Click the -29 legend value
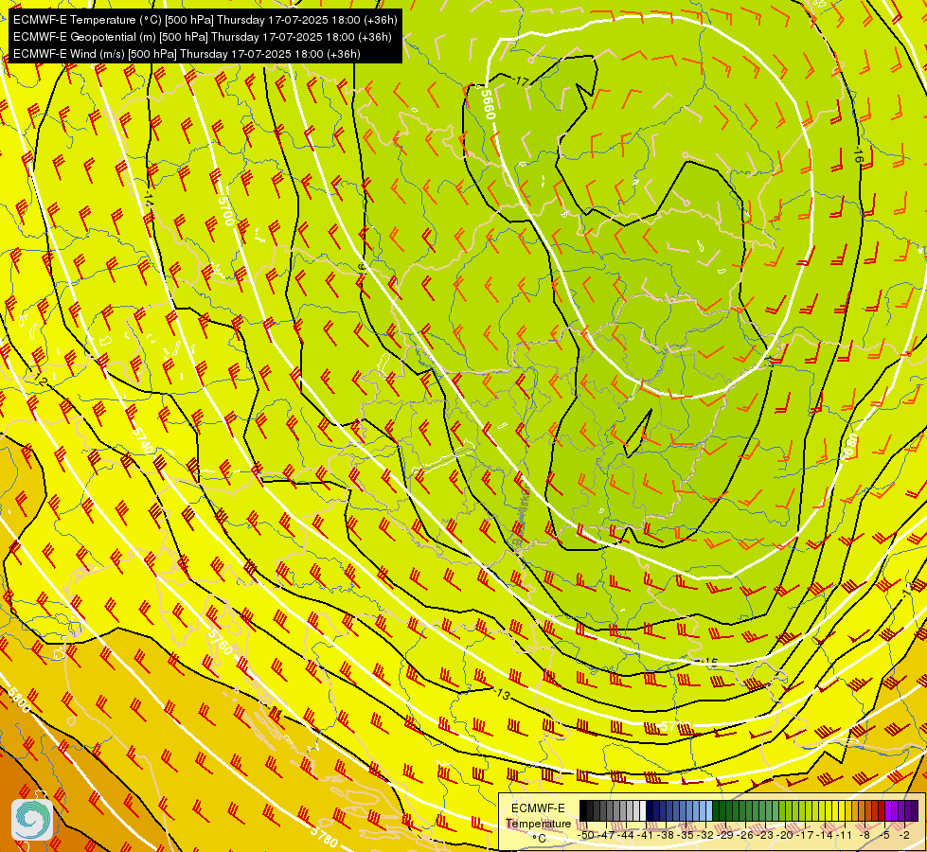 click(724, 835)
